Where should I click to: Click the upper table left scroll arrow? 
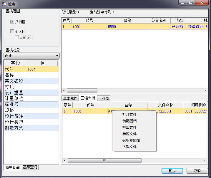(64, 90)
